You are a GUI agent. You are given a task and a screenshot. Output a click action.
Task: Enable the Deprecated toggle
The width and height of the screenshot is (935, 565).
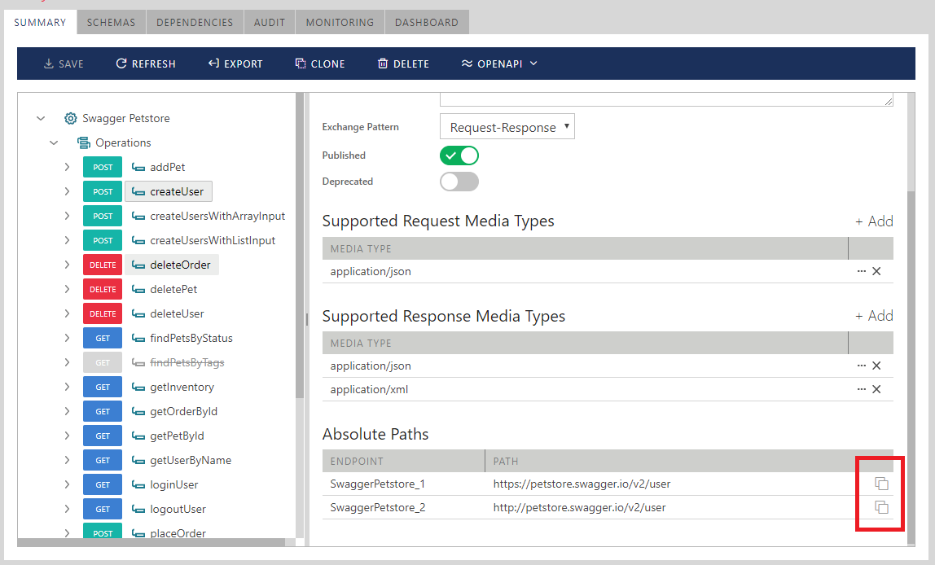[459, 182]
